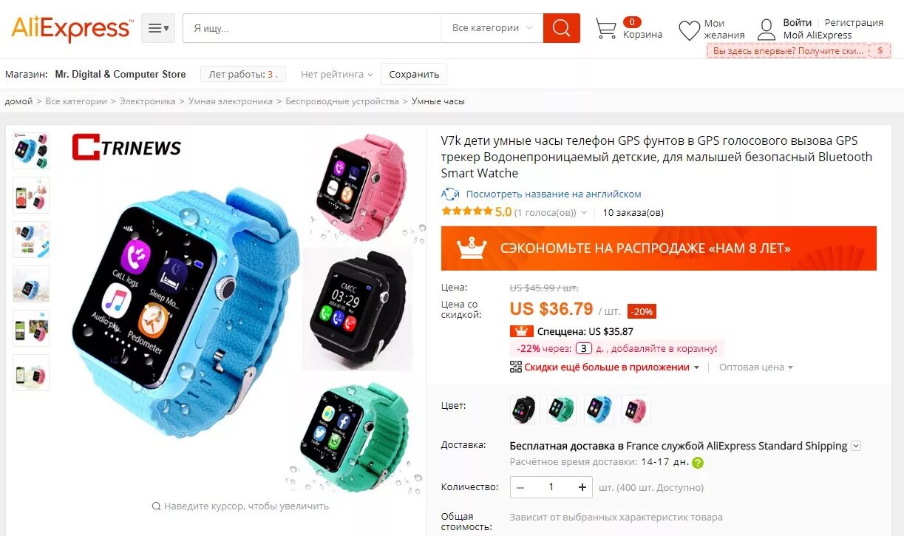Expand AliExpress Standard Shipping options
The height and width of the screenshot is (536, 904).
click(856, 446)
